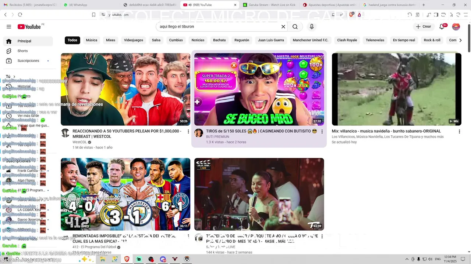
Task: Click the BUTI PREMIUN channel avatar
Action: pyautogui.click(x=199, y=133)
